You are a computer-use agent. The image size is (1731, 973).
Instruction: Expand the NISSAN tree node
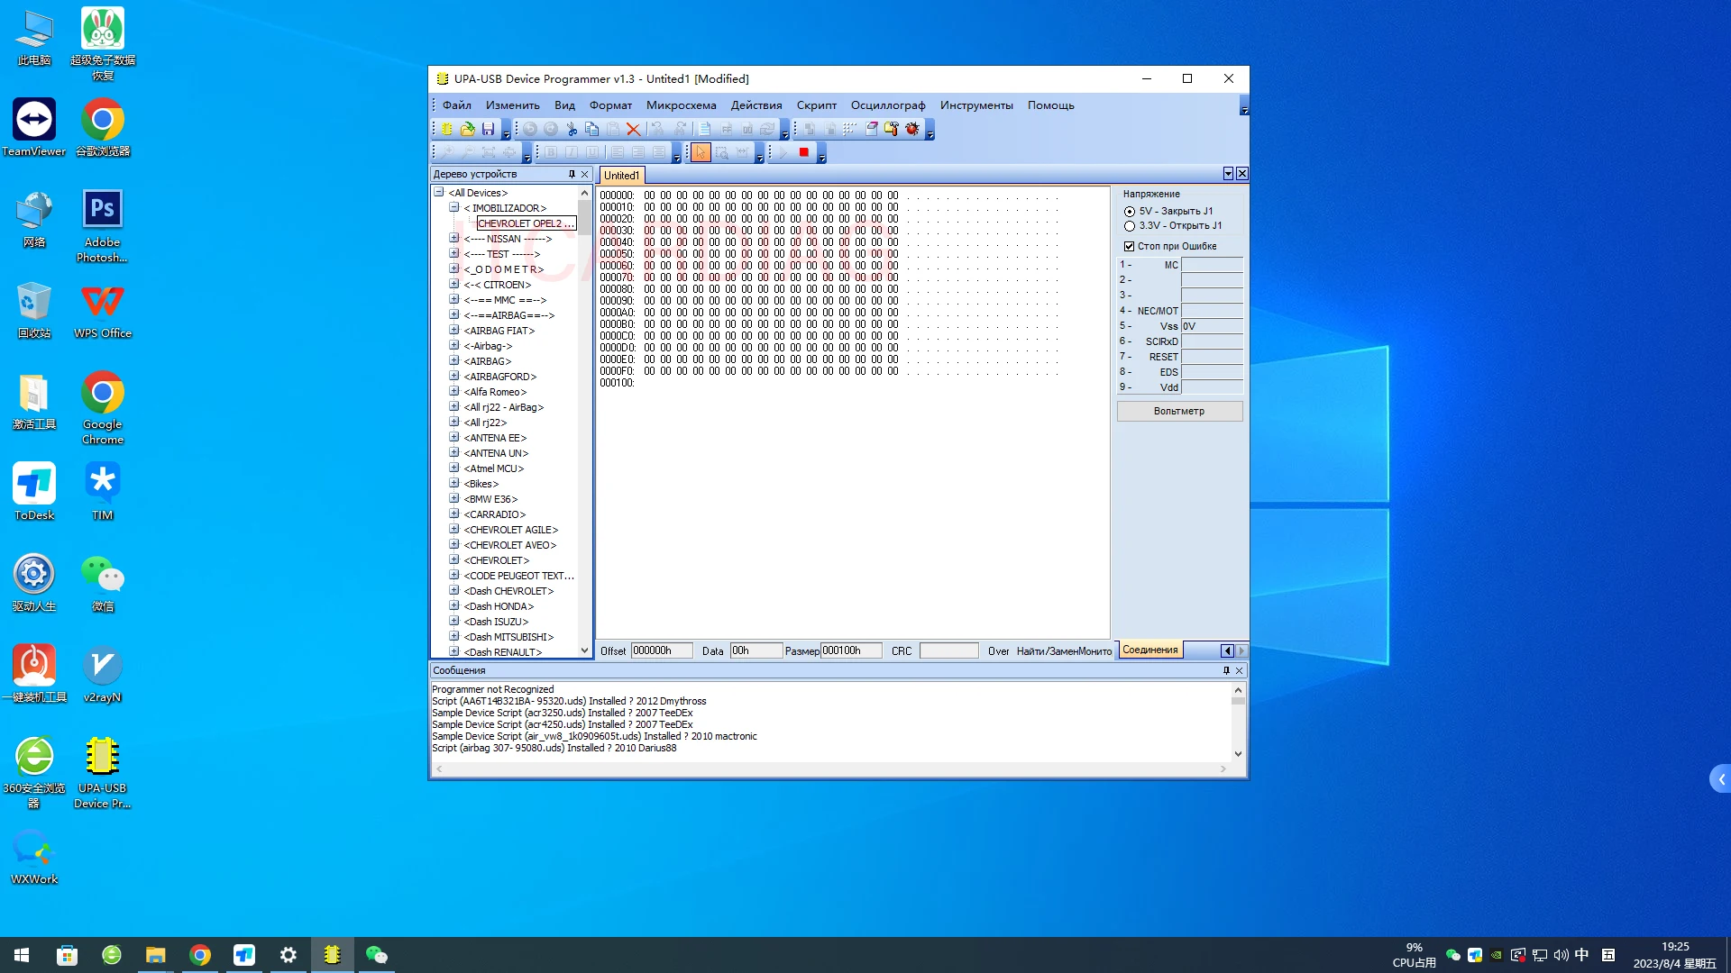pos(454,238)
